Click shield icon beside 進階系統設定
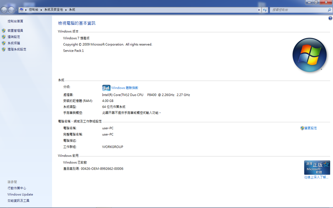This screenshot has width=333, height=208. tap(4, 49)
